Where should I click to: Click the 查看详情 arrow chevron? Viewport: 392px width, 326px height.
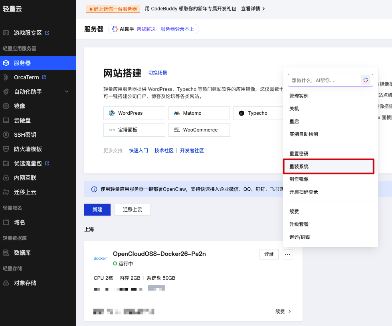(x=263, y=9)
